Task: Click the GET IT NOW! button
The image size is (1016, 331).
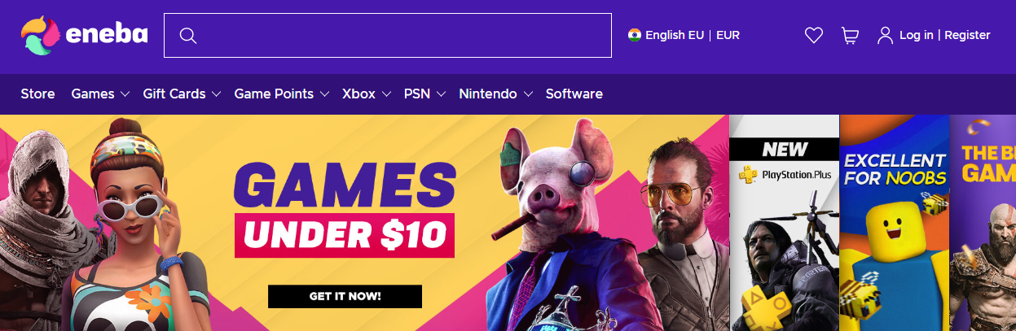Action: click(345, 296)
